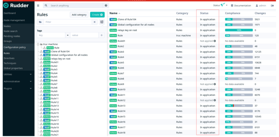Image resolution: width=279 pixels, height=137 pixels.
Task: Sort table by Status column
Action: (x=204, y=13)
